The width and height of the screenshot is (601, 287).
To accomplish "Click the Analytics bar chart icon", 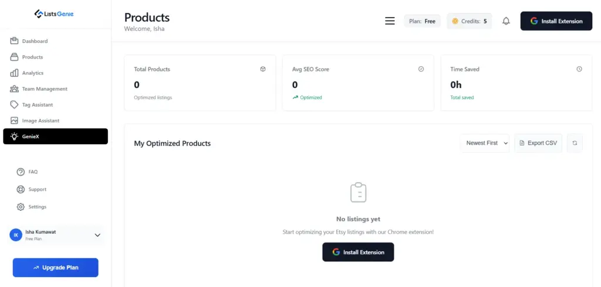I will pyautogui.click(x=14, y=73).
